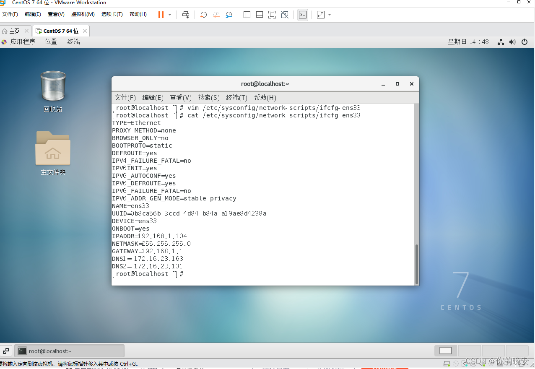Open the 虚拟机(M) menu

(x=83, y=14)
